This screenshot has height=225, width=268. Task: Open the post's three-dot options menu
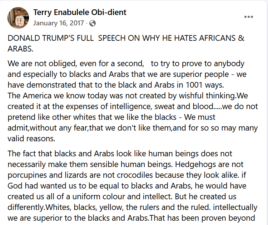coord(248,17)
